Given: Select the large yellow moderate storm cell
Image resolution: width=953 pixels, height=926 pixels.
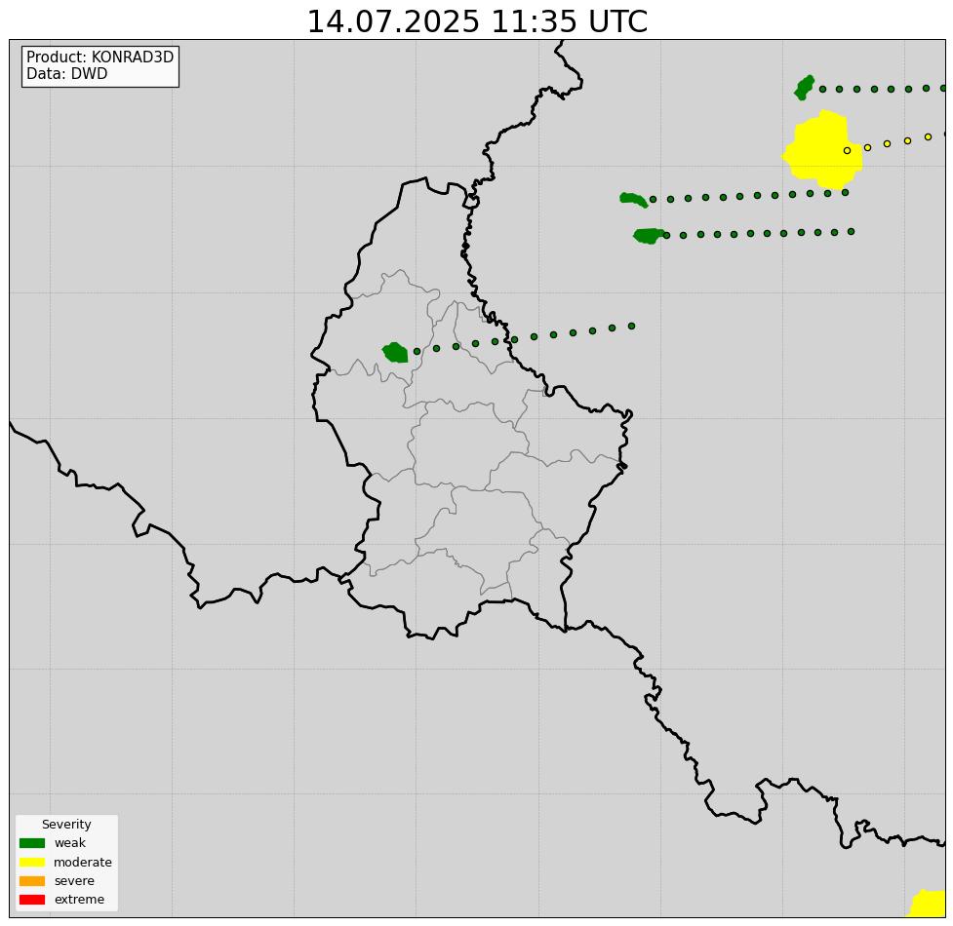Looking at the screenshot, I should pos(822,150).
